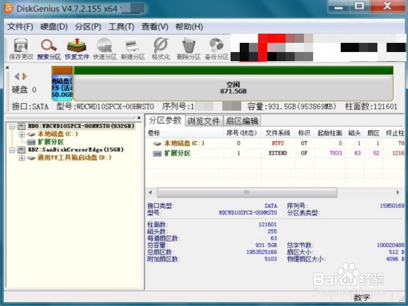Click the NTFS file system cell
This screenshot has height=306, width=408.
tap(278, 143)
